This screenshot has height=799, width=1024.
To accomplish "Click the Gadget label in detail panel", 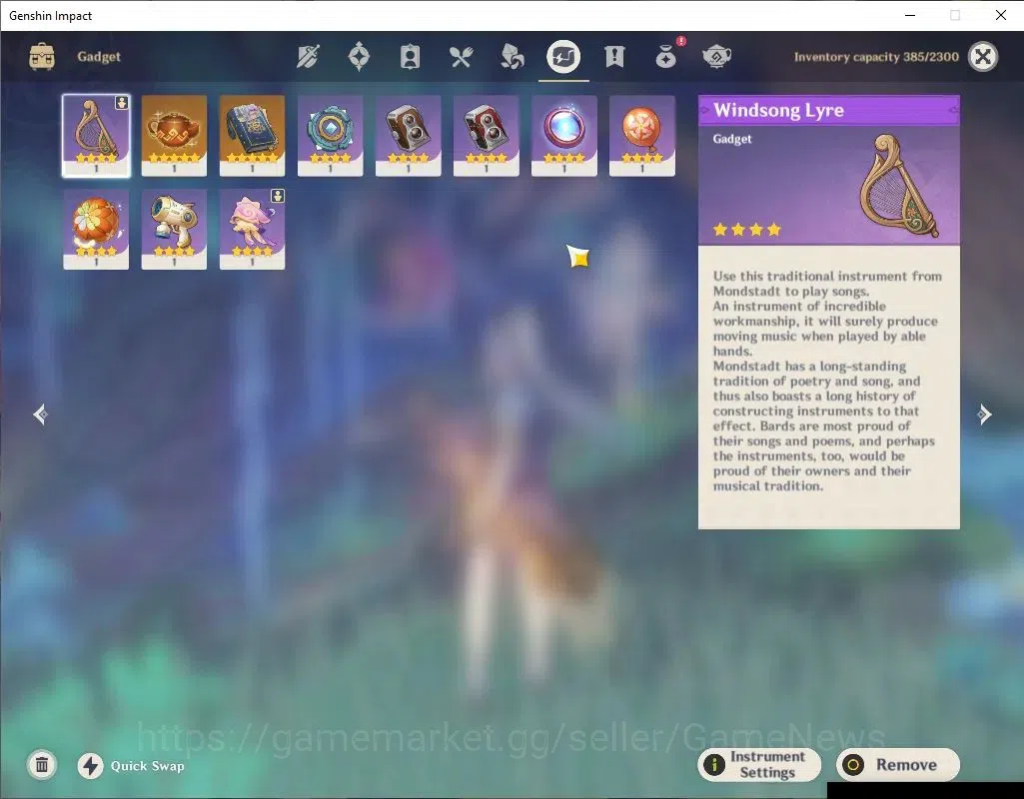I will click(x=732, y=139).
